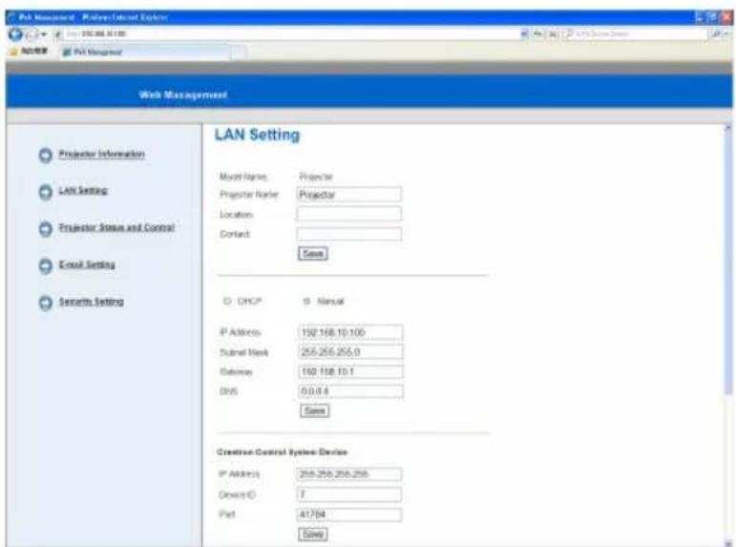Click arrow icon beside LAN Setting
Screen dimensions: 736x547
[45, 192]
